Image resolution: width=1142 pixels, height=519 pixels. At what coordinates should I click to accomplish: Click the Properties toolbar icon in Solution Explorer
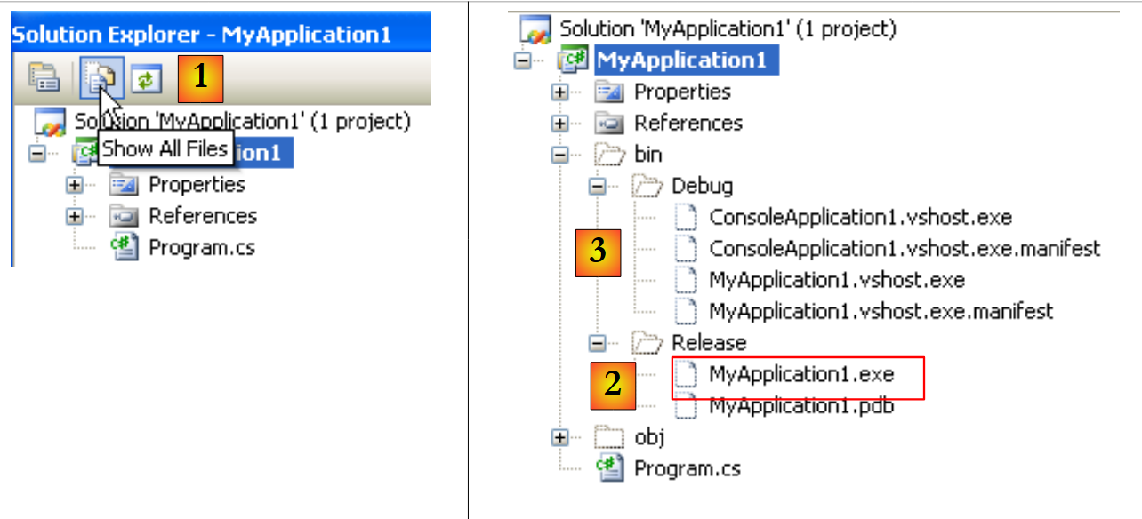(44, 79)
